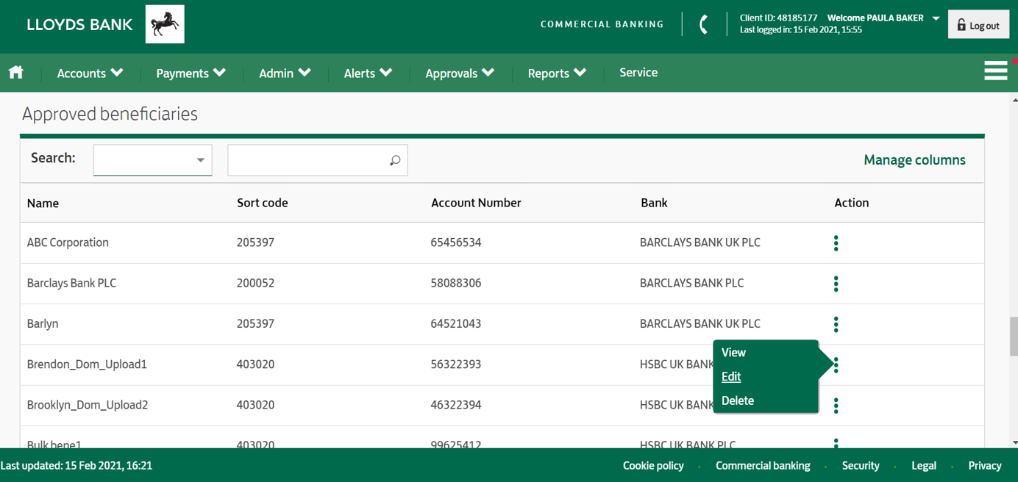Open the Privacy footer link
Screen dimensions: 1018x482
coord(985,466)
